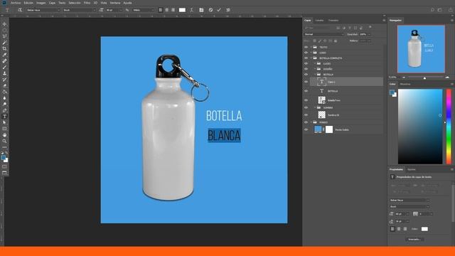Open the Normal blend mode dropdown
Image resolution: width=455 pixels, height=256 pixels.
[323, 34]
